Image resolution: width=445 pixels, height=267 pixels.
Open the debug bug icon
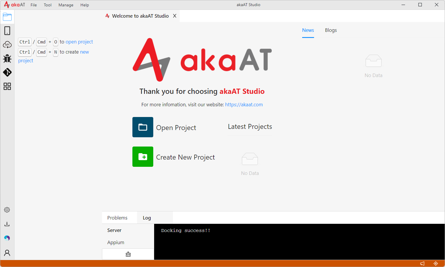pos(7,58)
